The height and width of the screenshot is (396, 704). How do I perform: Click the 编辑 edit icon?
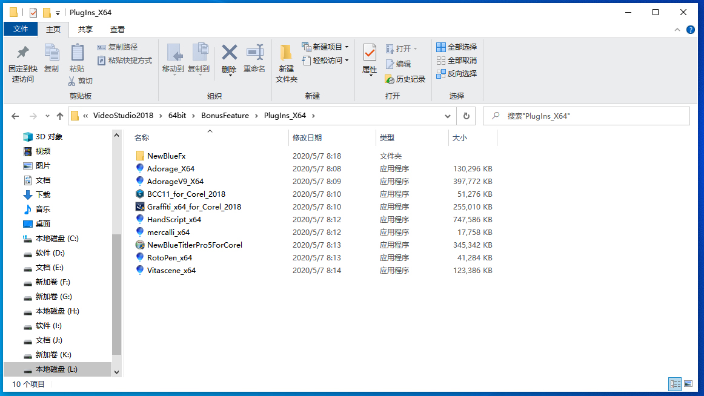[390, 64]
